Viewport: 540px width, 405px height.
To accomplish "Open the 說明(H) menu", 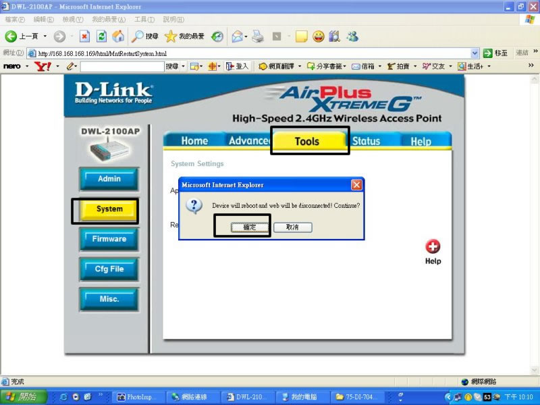I will [x=173, y=20].
